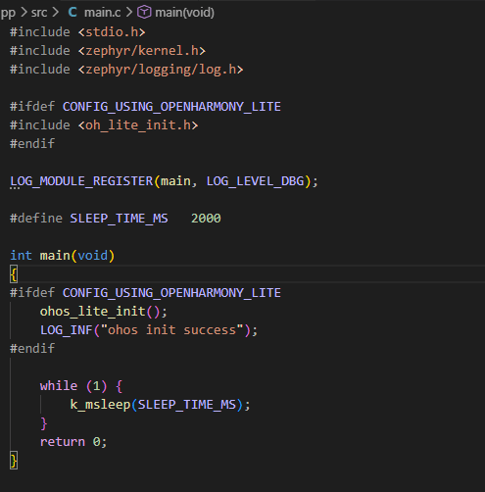Click the return 0 statement

[73, 442]
